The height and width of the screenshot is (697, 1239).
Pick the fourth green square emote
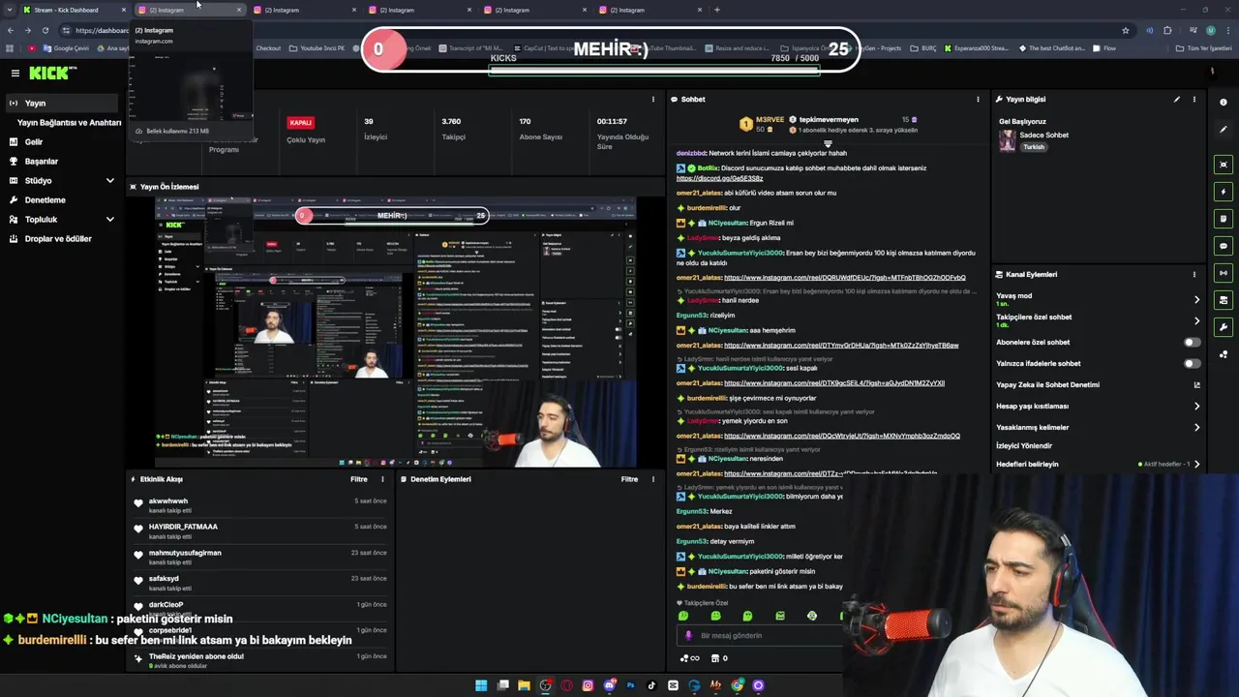(x=780, y=616)
